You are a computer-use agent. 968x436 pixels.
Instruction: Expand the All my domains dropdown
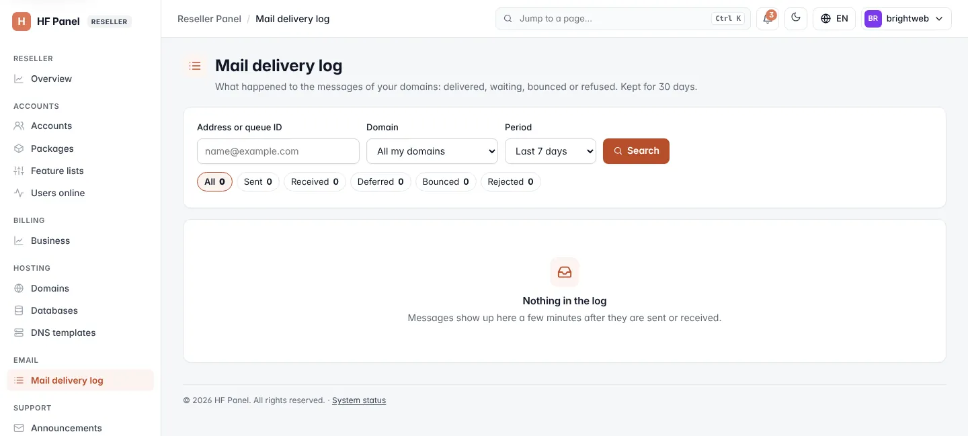pyautogui.click(x=432, y=151)
